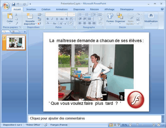The height and width of the screenshot is (128, 166).
Task: Click the Français (France) language button
Action: click(59, 125)
